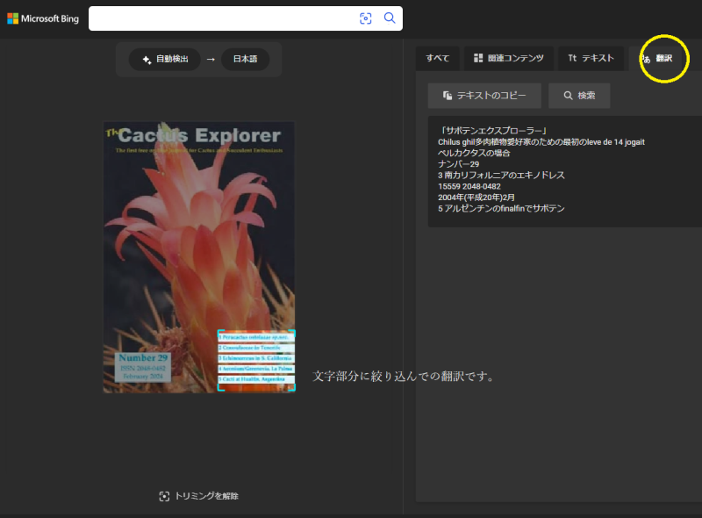Switch to the 関連コンテンツ tab

[x=509, y=58]
